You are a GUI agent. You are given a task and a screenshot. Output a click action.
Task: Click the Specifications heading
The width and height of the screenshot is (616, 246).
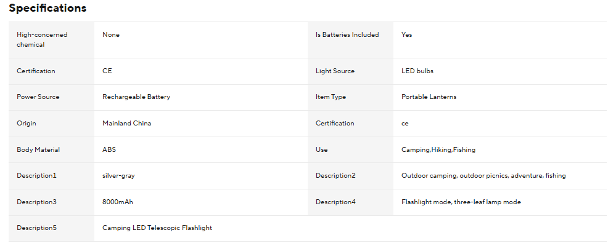point(47,9)
